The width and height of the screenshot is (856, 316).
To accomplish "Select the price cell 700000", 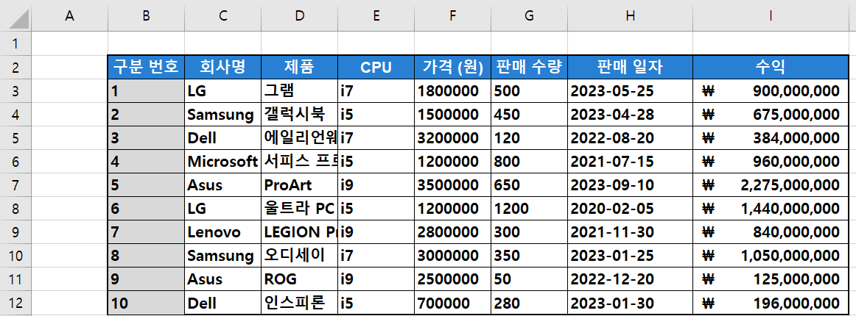I will coord(452,302).
